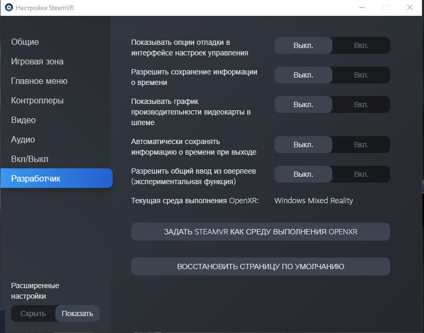Enable saving timing information (Вкл.)
Screen dimensions: 424x333
pos(361,75)
